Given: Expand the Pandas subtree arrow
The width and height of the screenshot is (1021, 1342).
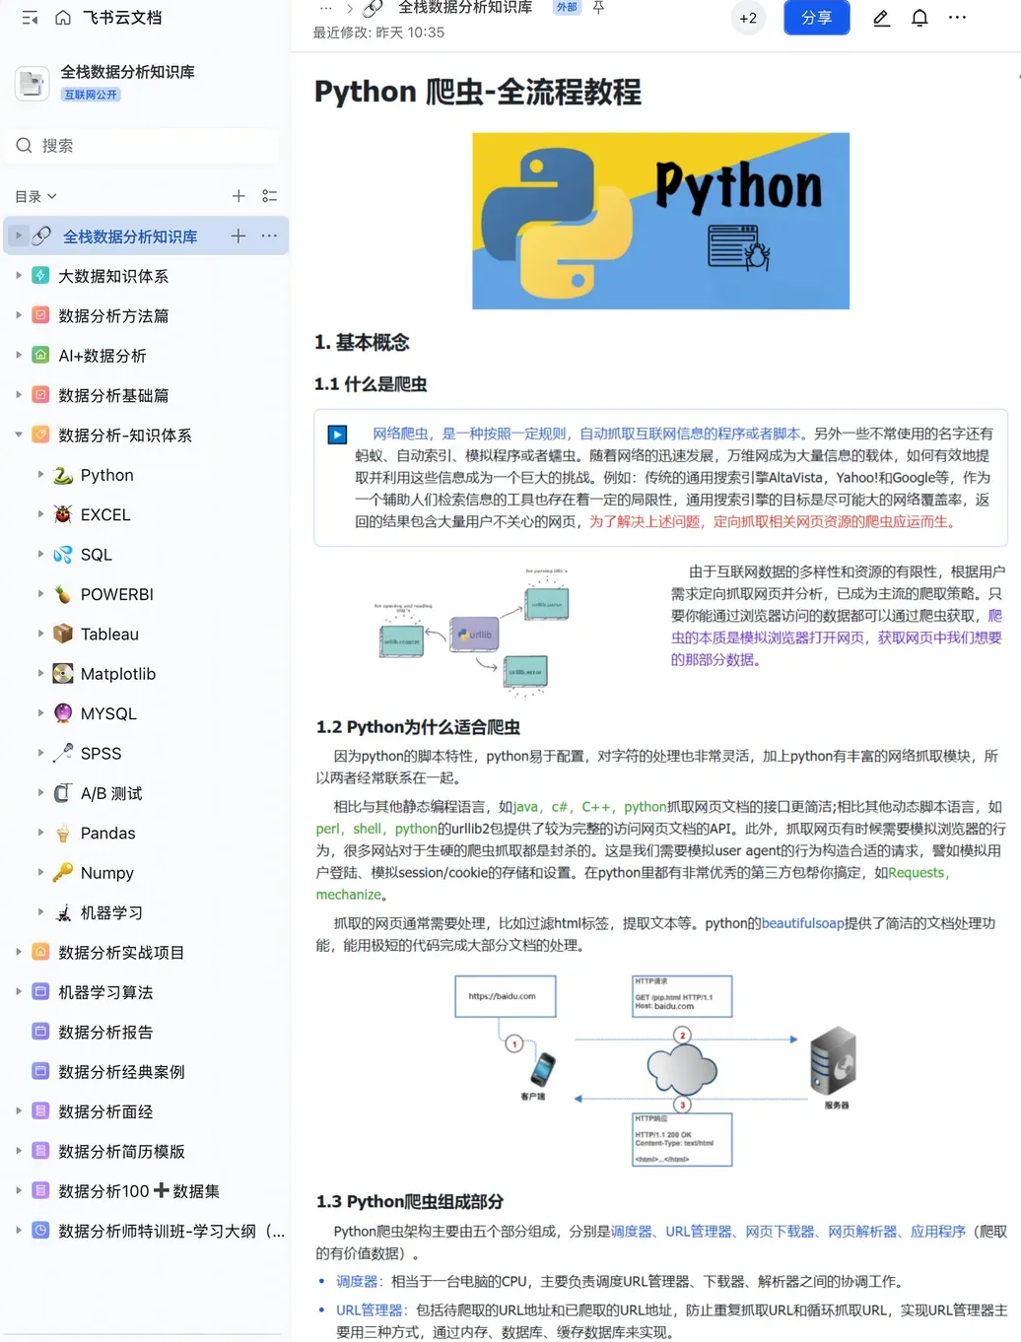Looking at the screenshot, I should (40, 833).
